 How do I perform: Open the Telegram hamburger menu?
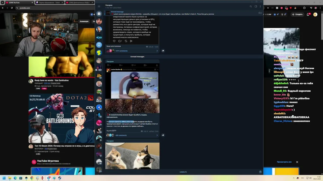pos(99,6)
